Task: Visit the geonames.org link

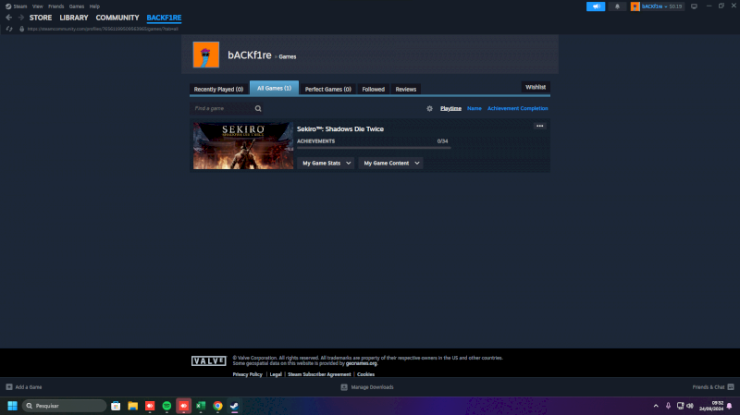Action: coord(362,363)
